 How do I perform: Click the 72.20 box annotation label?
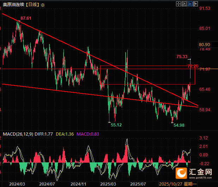(x=193, y=66)
